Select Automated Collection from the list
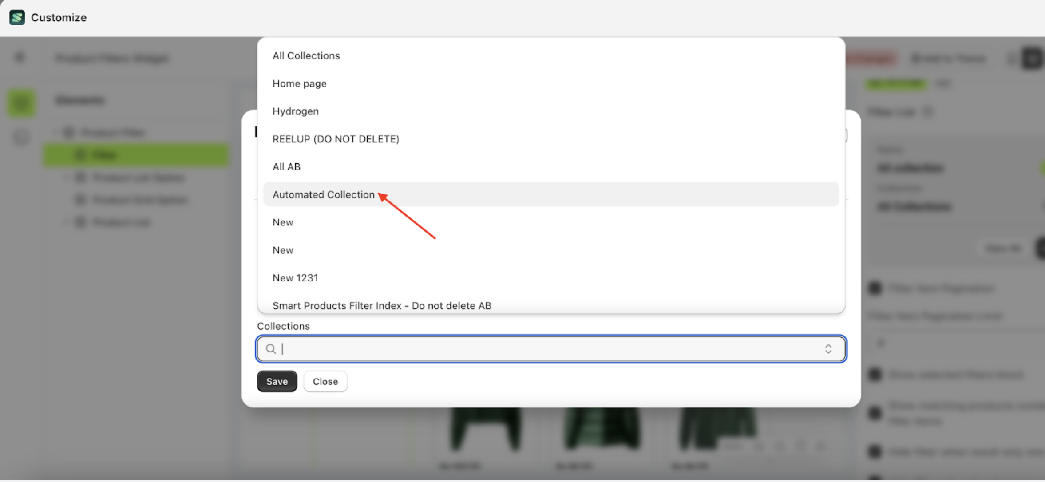1045x482 pixels. 324,194
